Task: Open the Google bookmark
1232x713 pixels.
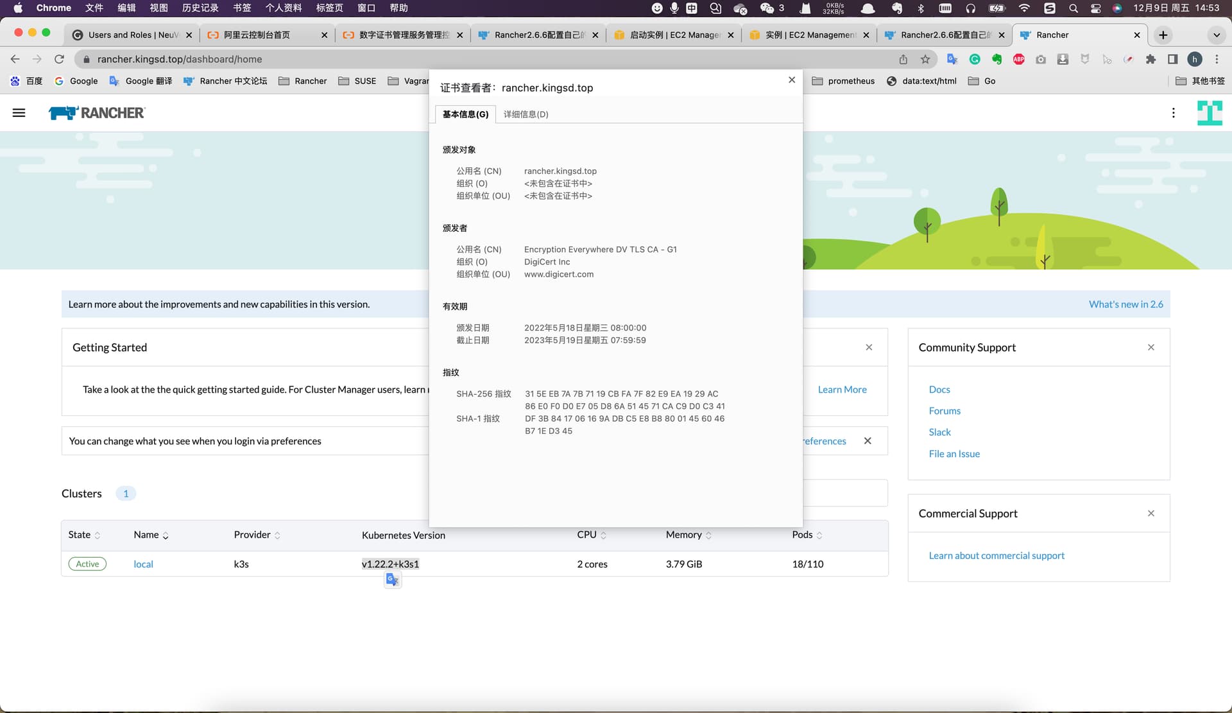Action: pos(76,81)
